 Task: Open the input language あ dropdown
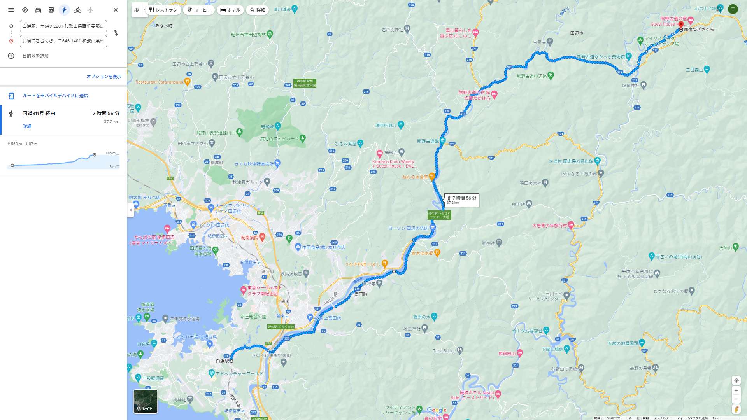point(139,10)
